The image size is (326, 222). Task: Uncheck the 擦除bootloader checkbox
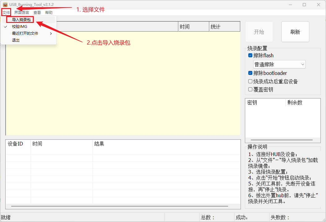pos(250,73)
